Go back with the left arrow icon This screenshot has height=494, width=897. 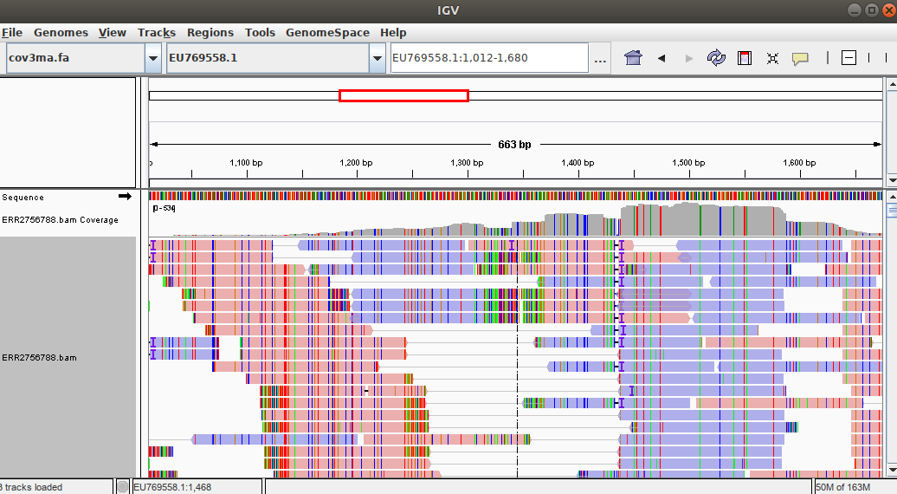661,58
